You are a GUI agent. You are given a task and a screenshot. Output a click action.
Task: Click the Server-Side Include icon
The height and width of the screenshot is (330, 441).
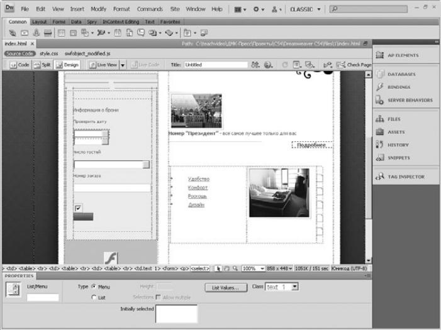click(x=130, y=33)
